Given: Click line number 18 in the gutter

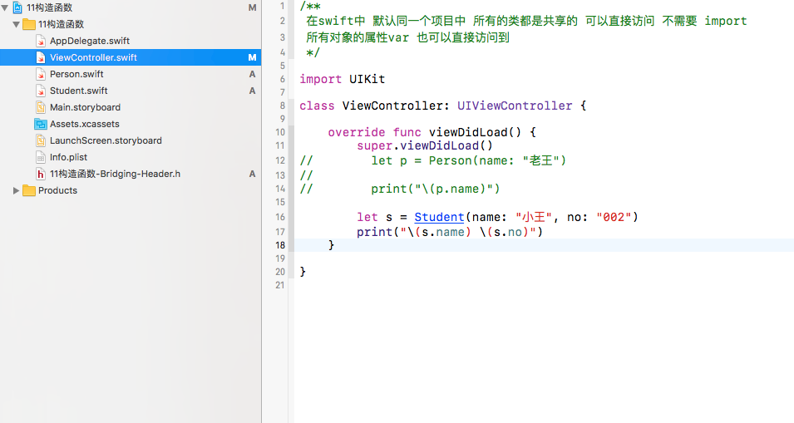Looking at the screenshot, I should click(280, 245).
